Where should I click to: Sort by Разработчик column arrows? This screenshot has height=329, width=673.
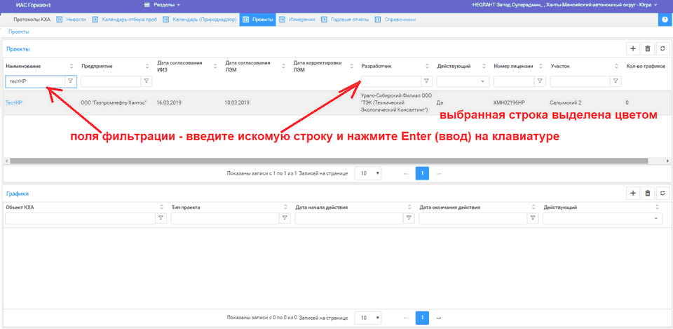[x=427, y=66]
